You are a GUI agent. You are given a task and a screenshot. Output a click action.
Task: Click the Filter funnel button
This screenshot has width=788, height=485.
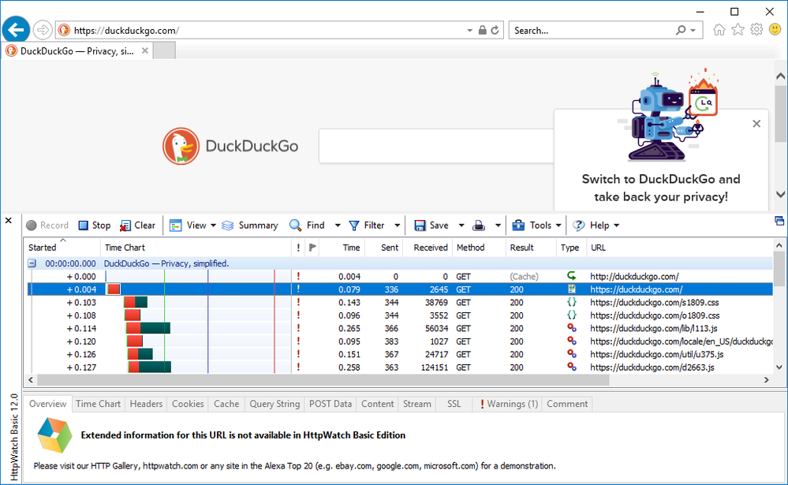[x=366, y=226]
